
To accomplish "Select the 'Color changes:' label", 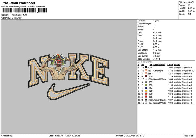I will point(145,24).
